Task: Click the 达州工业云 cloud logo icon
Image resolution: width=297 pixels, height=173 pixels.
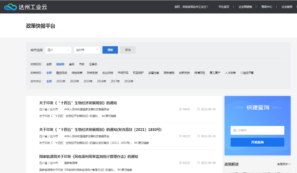Action: (10, 7)
